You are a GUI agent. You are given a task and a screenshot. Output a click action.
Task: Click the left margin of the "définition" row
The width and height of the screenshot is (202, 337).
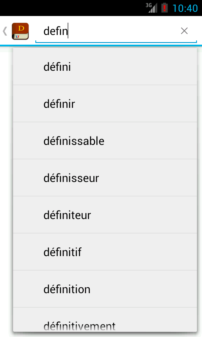(x=28, y=289)
